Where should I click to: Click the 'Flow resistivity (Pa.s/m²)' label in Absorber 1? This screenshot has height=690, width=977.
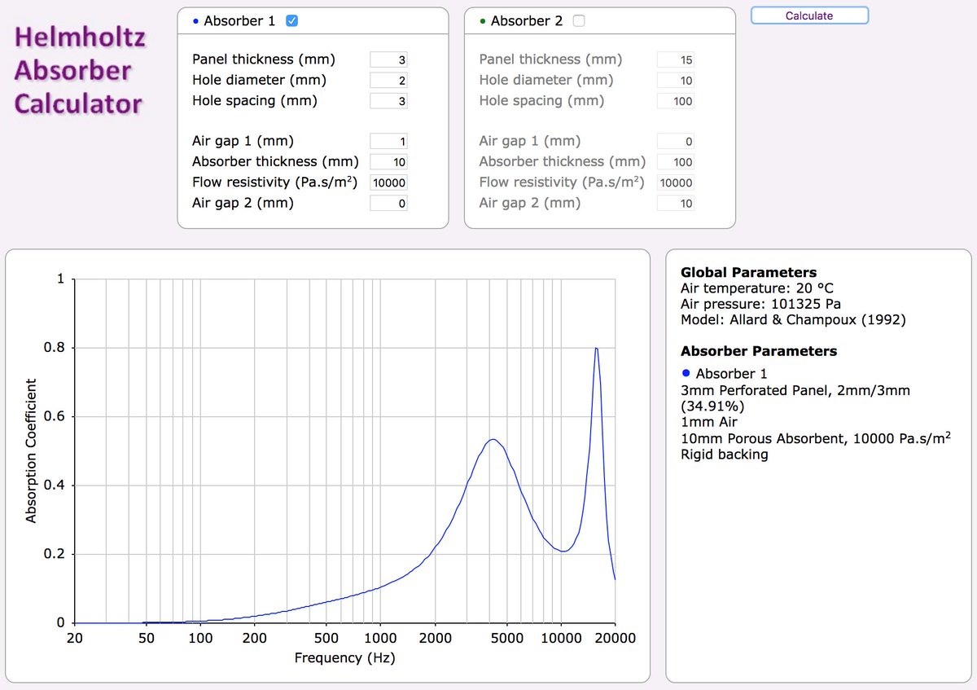tap(275, 182)
